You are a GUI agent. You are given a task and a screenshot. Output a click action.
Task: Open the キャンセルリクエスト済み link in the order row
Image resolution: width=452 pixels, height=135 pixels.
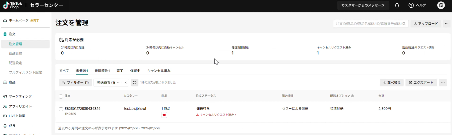pos(216,115)
